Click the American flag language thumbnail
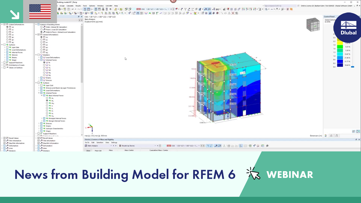Image resolution: width=361 pixels, height=203 pixels. pos(40,12)
